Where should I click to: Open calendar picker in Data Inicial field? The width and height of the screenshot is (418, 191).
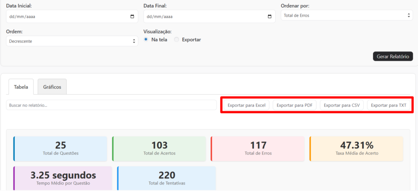tap(132, 17)
